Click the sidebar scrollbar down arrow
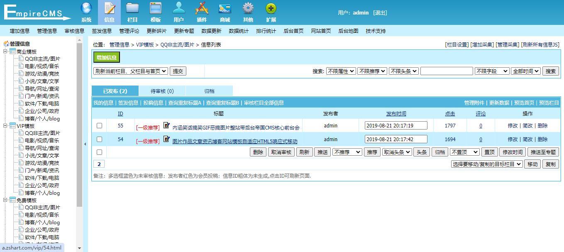This screenshot has width=564, height=252. (80, 248)
